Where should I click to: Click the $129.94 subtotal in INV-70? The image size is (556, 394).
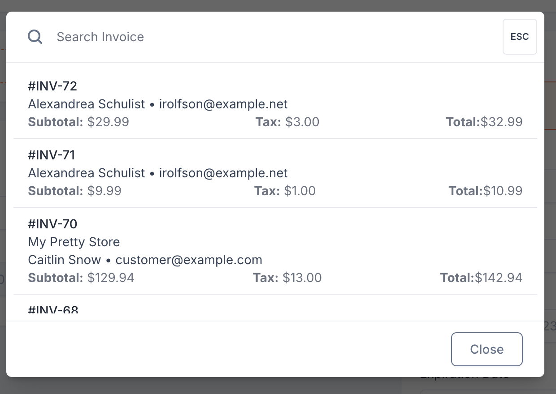111,278
